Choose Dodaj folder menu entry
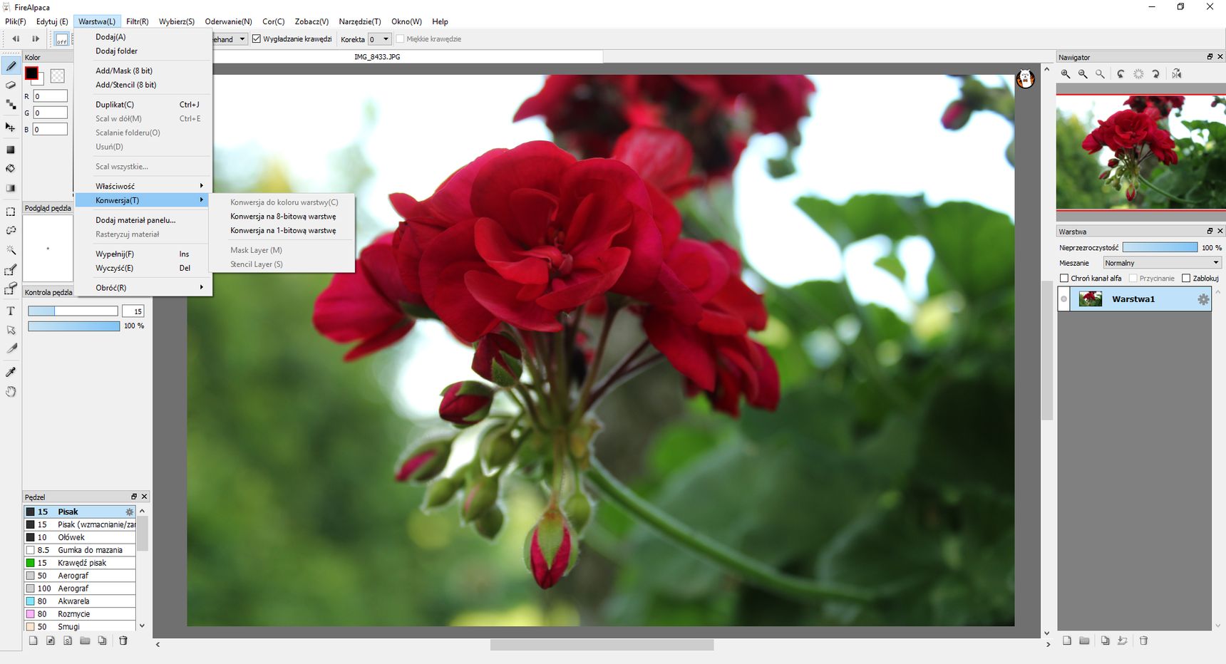Image resolution: width=1226 pixels, height=664 pixels. click(143, 51)
